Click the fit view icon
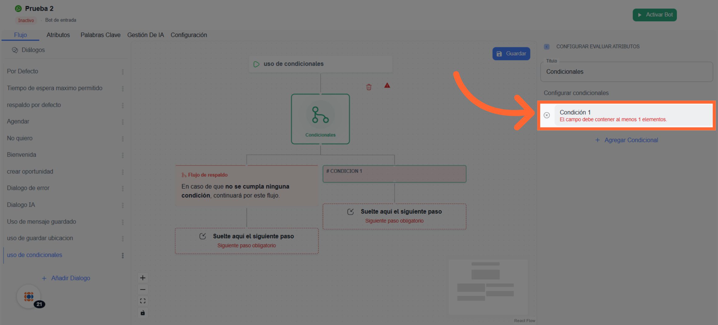The width and height of the screenshot is (718, 325). click(x=143, y=301)
